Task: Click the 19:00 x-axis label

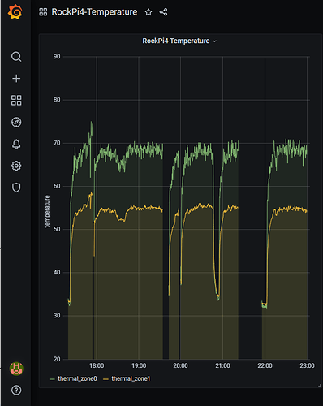Action: pyautogui.click(x=139, y=365)
